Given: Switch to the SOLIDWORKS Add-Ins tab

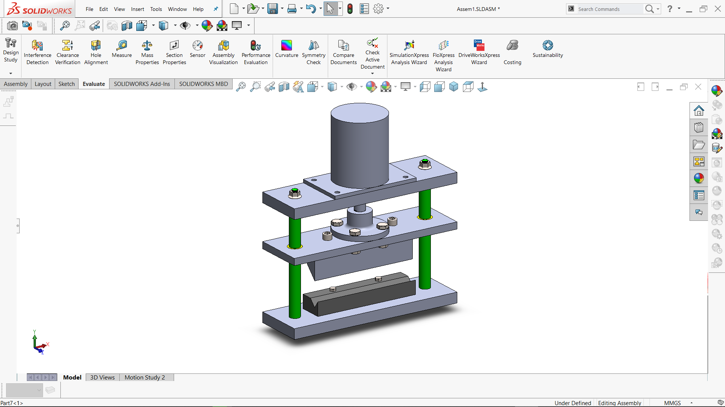Looking at the screenshot, I should tap(142, 84).
